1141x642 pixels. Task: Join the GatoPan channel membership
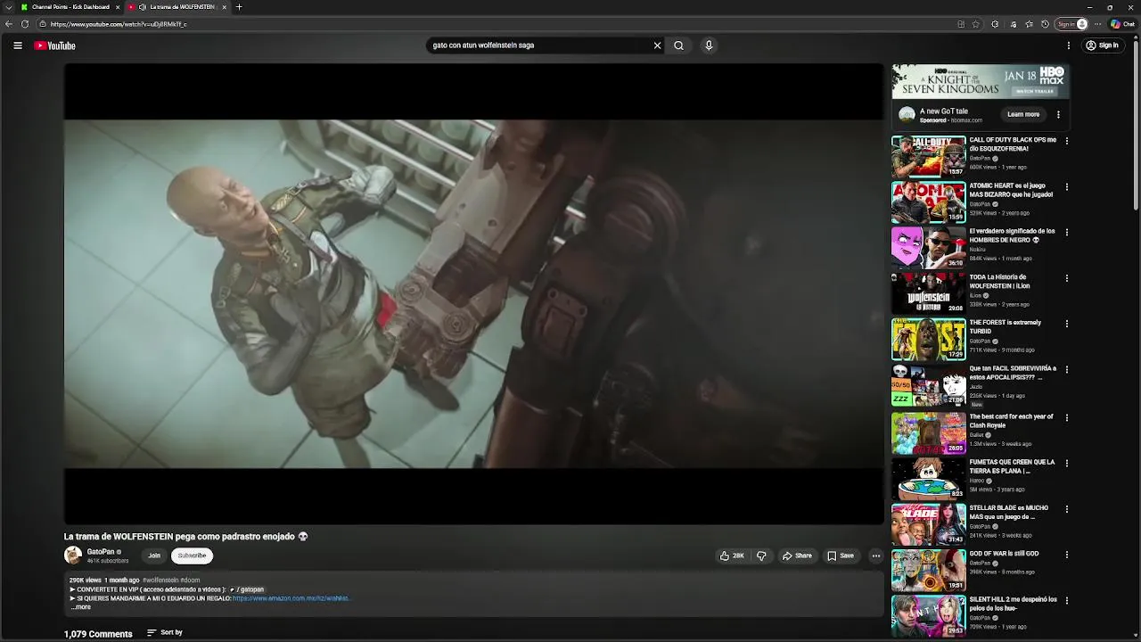(154, 556)
